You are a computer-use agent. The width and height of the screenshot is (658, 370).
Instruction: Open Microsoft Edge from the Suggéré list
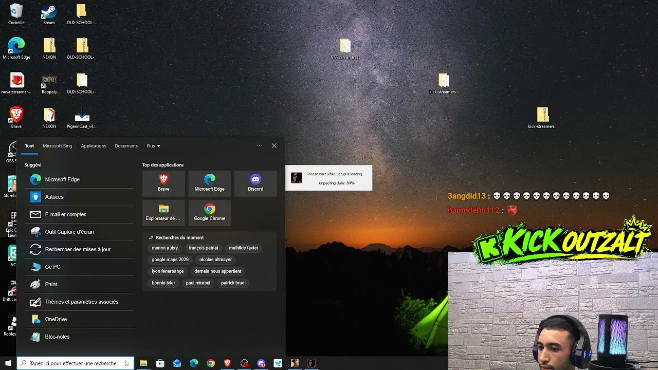coord(79,179)
